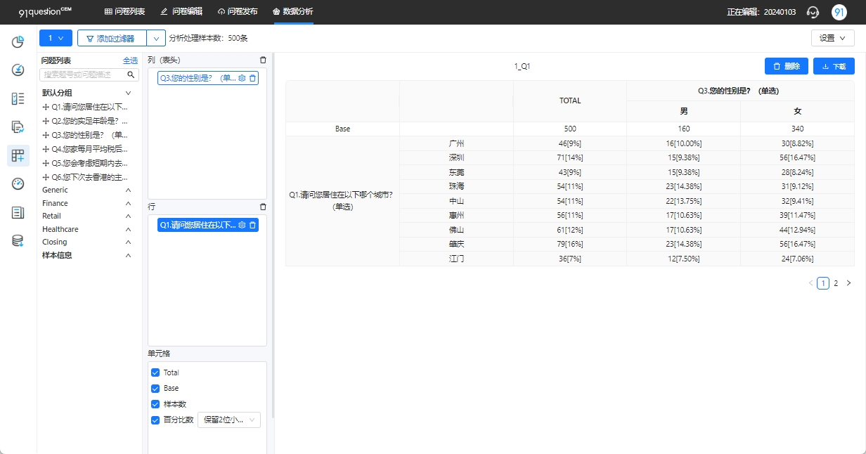The height and width of the screenshot is (454, 866).
Task: Open the pie chart report sidebar icon
Action: pyautogui.click(x=18, y=42)
